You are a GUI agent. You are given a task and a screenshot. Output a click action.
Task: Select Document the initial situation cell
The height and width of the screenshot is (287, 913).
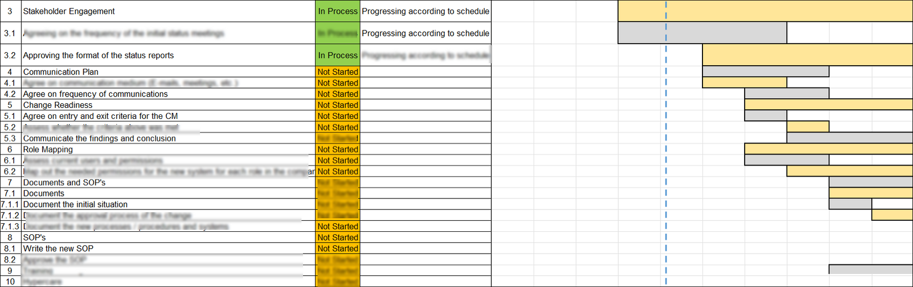(x=168, y=204)
